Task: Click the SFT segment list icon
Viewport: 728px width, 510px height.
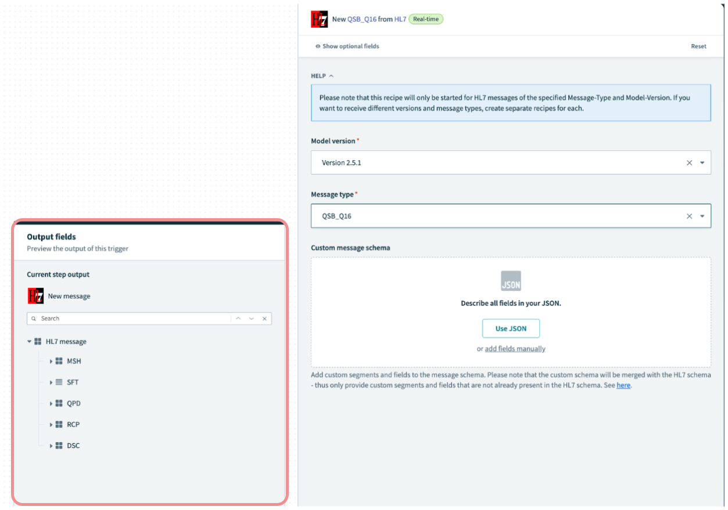Action: (x=60, y=382)
